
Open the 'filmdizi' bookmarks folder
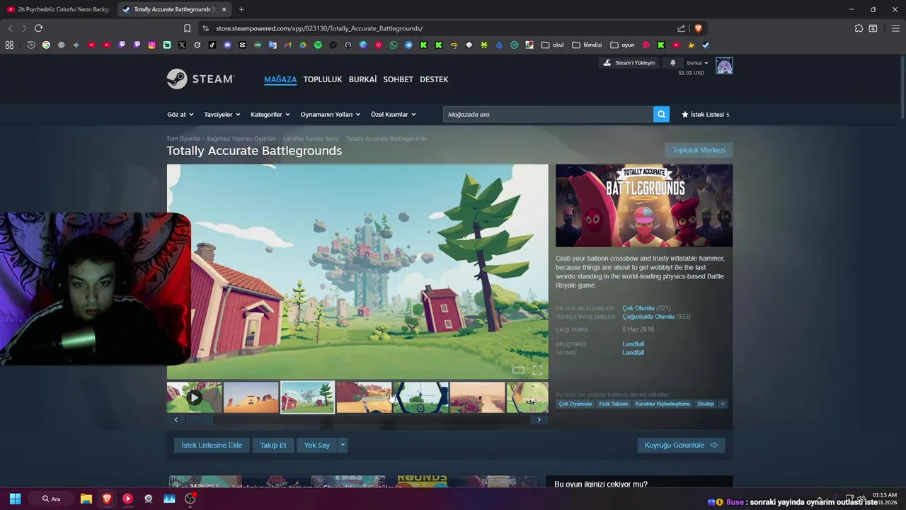coord(587,45)
